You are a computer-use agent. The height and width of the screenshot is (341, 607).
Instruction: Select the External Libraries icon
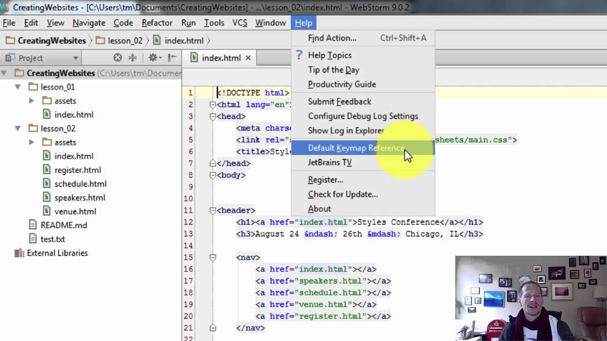point(19,253)
